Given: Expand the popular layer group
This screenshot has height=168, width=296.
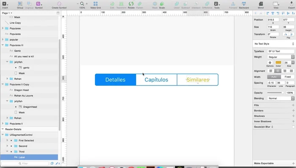Looking at the screenshot, I should 3,40.
